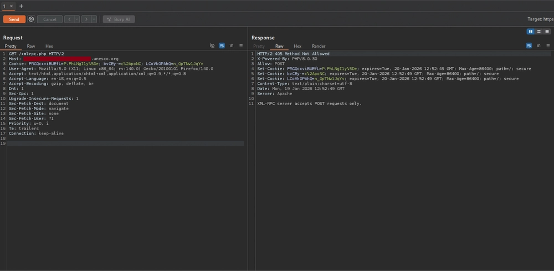Click the Target label at top right
Viewport: 554px width, 271px height.
[541, 19]
